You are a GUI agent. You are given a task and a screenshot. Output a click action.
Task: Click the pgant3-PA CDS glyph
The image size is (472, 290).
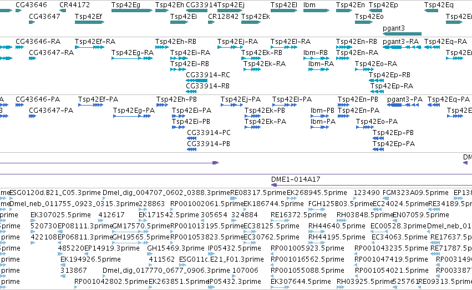(x=403, y=105)
